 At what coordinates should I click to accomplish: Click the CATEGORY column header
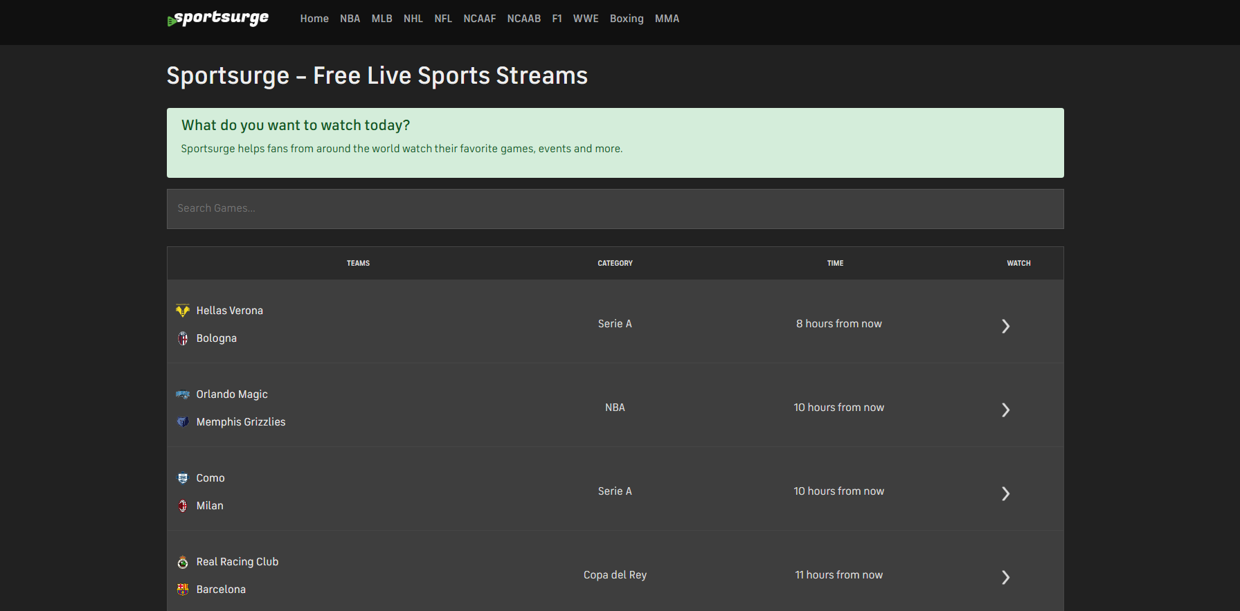click(x=615, y=263)
